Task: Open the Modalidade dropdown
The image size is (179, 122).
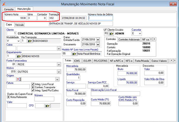Action: 19,41
